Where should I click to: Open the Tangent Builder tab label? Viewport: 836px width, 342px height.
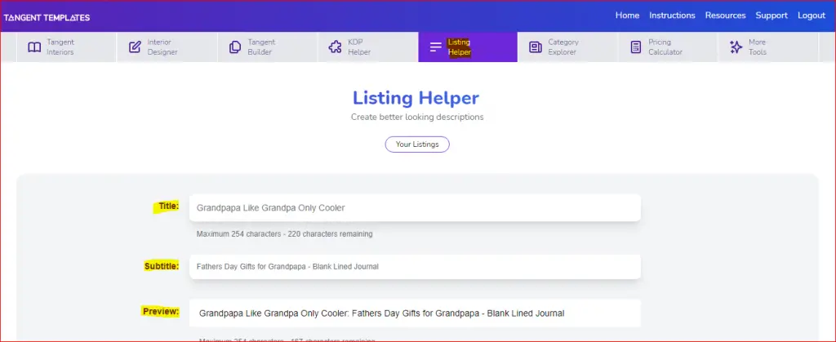tap(261, 47)
